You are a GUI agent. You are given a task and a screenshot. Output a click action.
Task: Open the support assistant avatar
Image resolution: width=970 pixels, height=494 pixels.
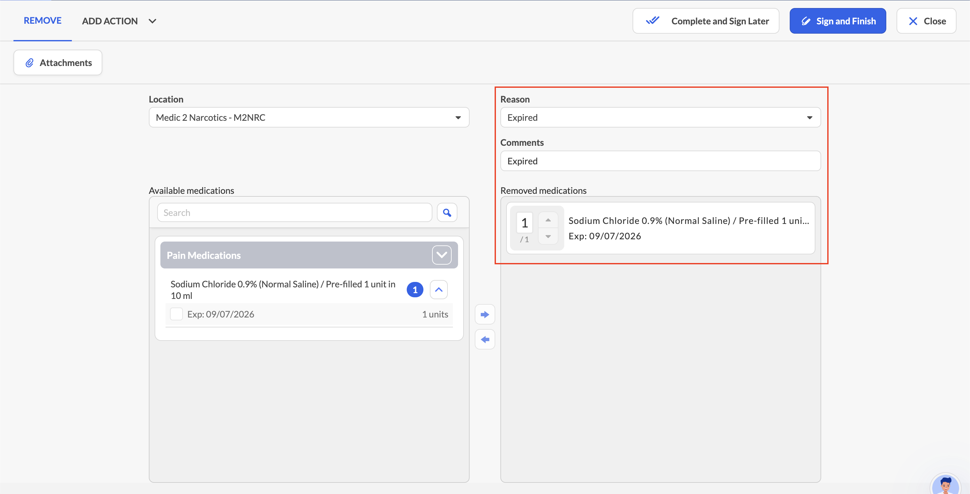[946, 484]
